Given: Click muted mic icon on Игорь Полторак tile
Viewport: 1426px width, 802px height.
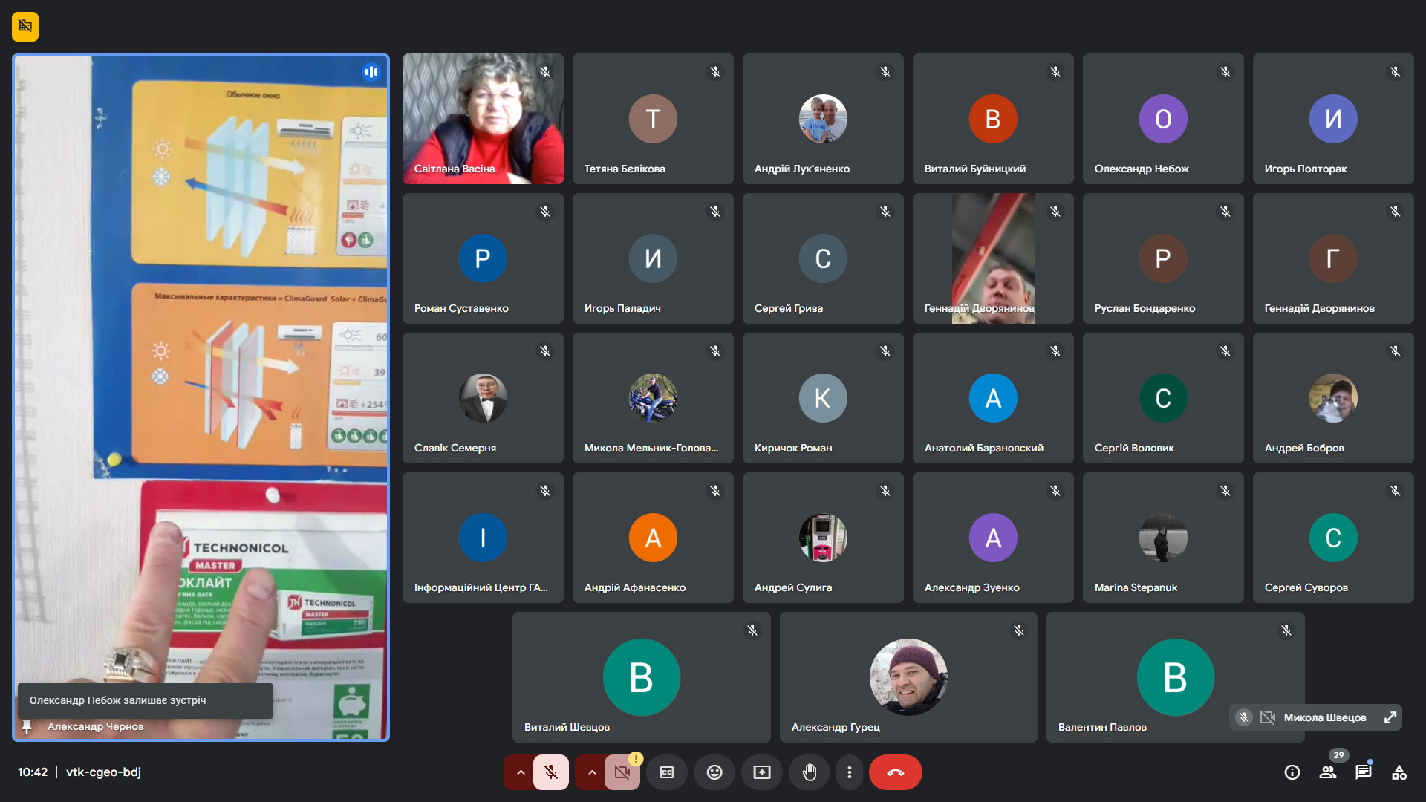Looking at the screenshot, I should pos(1396,72).
